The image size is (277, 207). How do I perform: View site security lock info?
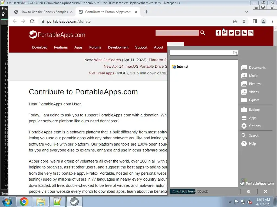coord(42,21)
